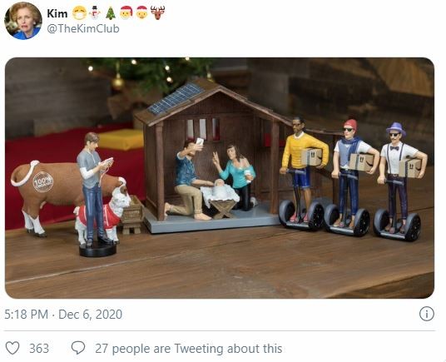Click the masked face emoji in name
Image resolution: width=446 pixels, height=362 pixels.
tap(79, 13)
